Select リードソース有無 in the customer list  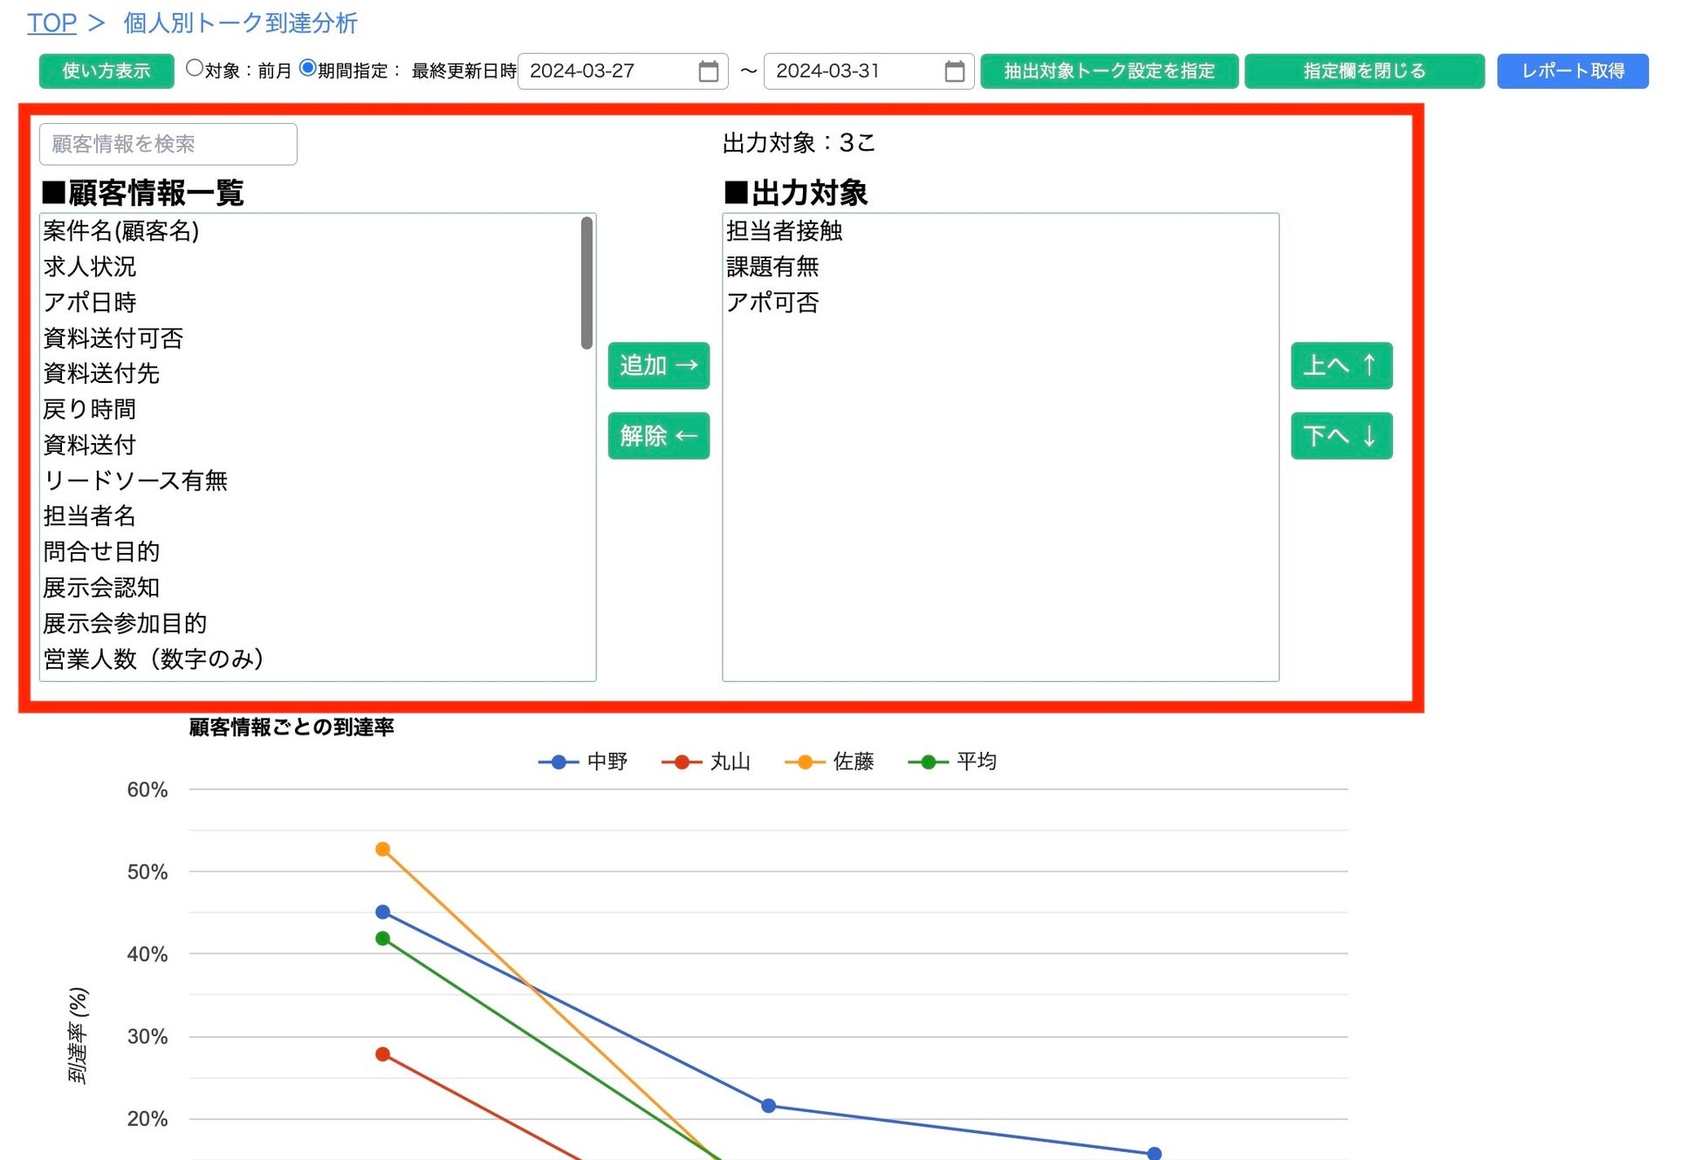tap(135, 481)
